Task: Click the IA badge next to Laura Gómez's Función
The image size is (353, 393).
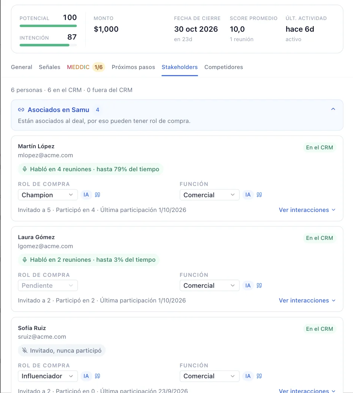Action: 248,286
